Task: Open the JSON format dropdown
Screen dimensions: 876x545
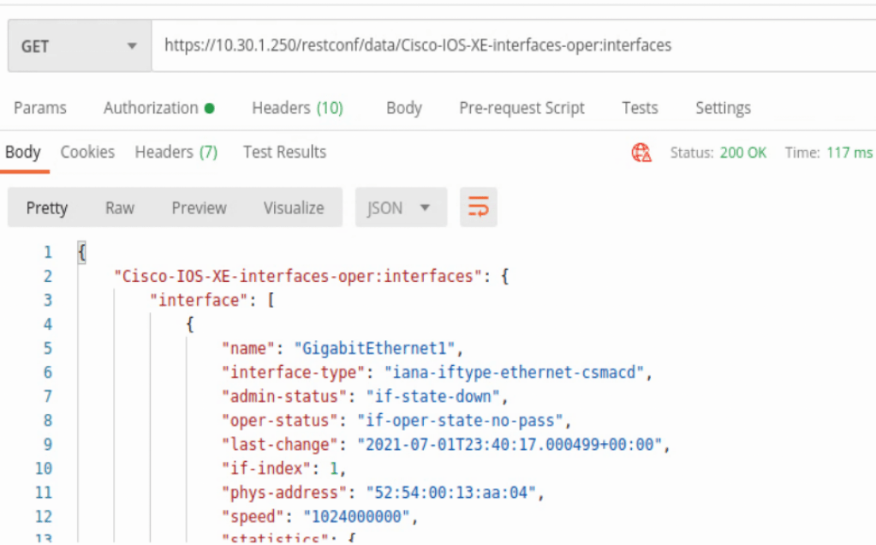Action: click(400, 208)
